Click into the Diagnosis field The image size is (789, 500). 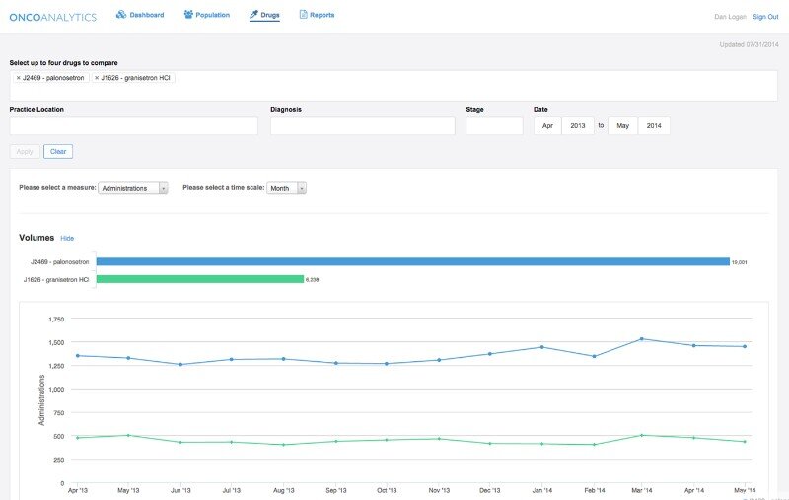coord(362,126)
